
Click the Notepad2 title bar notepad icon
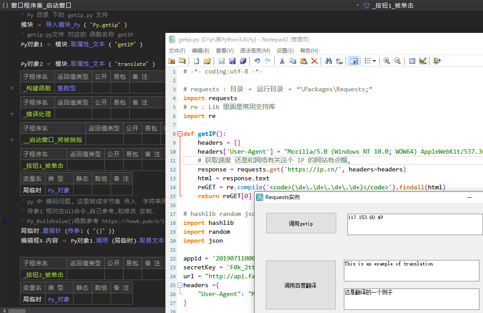(x=172, y=39)
